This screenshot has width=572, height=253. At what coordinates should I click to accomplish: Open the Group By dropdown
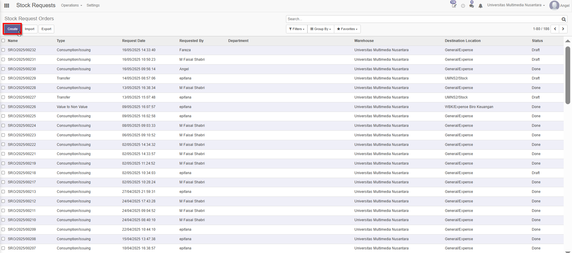point(321,29)
